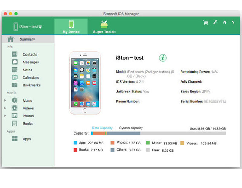Click the 'Videos: 125.54 MB' legend text
This screenshot has height=188, width=242.
(201, 144)
